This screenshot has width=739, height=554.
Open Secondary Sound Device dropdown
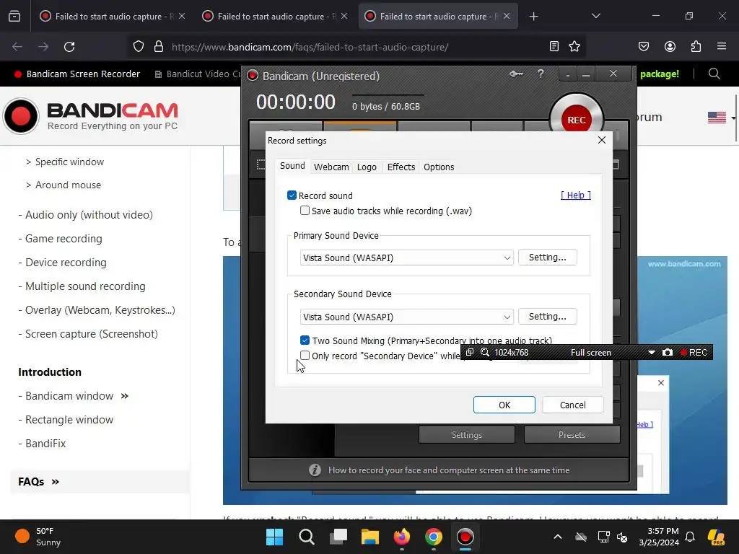(407, 317)
